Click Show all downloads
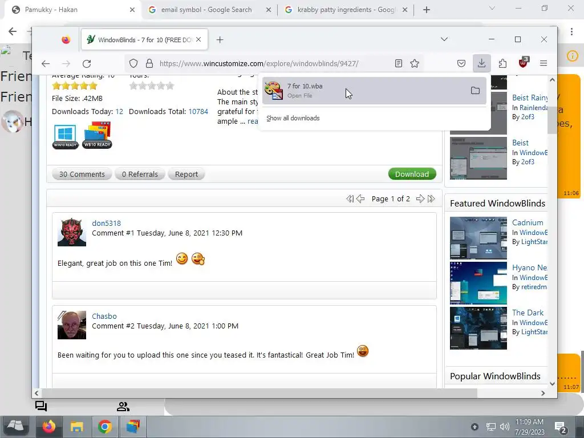Screen dimensions: 584x438 coord(293,118)
